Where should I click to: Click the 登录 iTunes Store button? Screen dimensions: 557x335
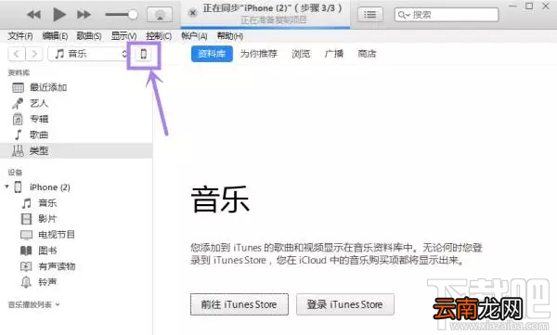[345, 304]
